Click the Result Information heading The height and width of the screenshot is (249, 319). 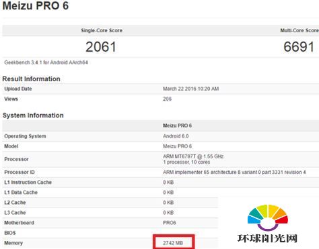pos(31,79)
